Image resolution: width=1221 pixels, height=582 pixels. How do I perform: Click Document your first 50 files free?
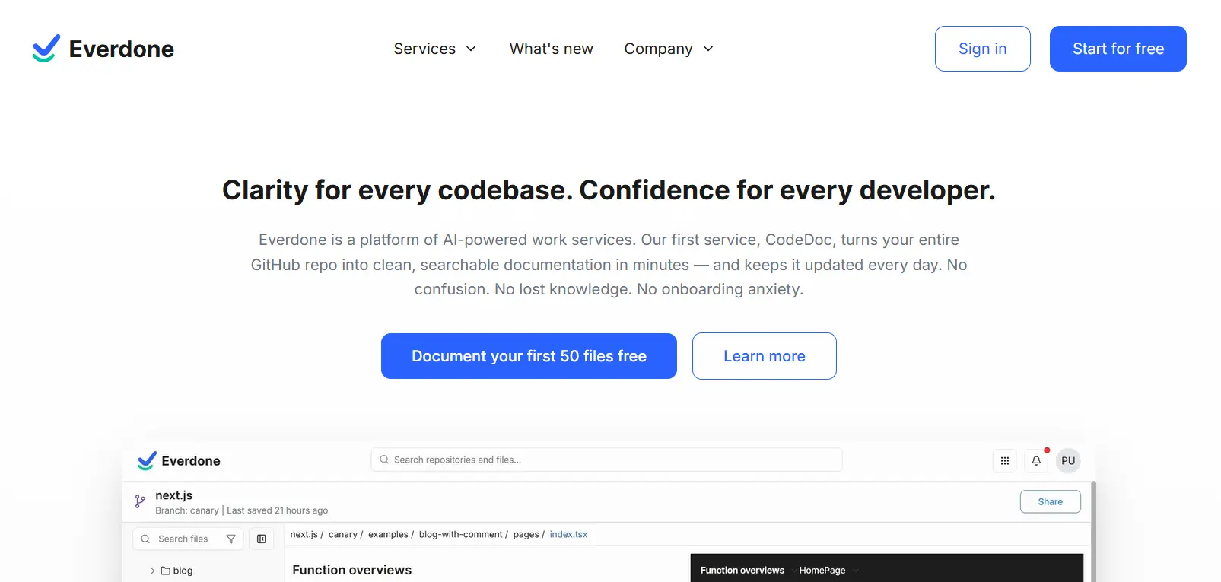529,356
